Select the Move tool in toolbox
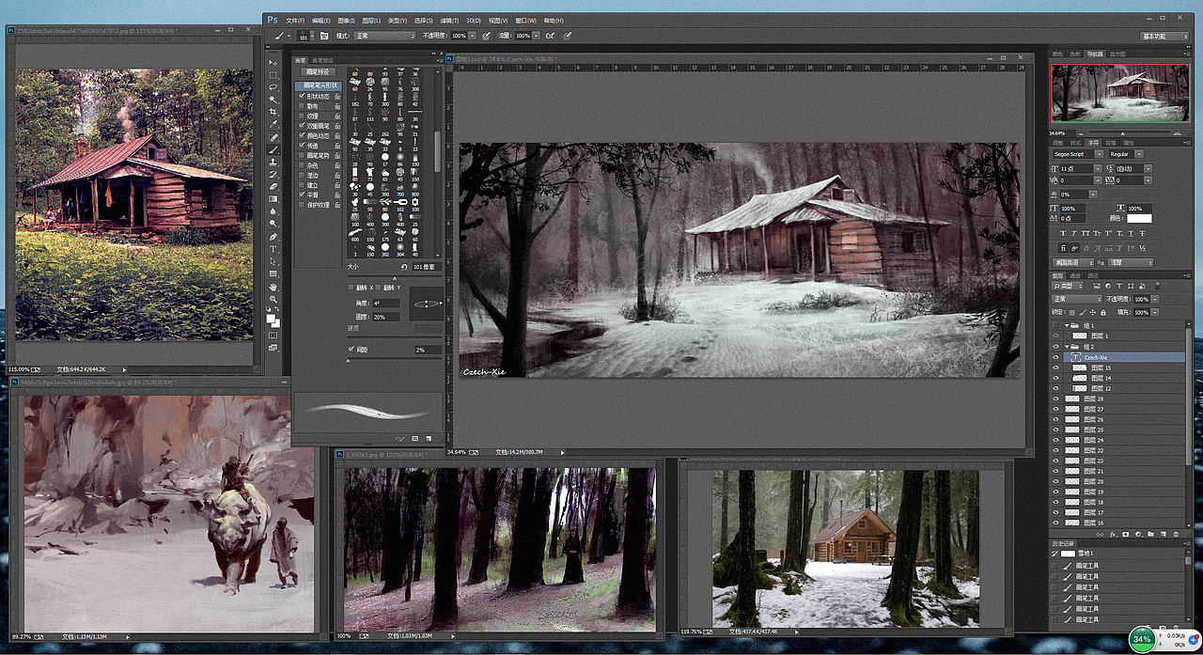 coord(273,62)
